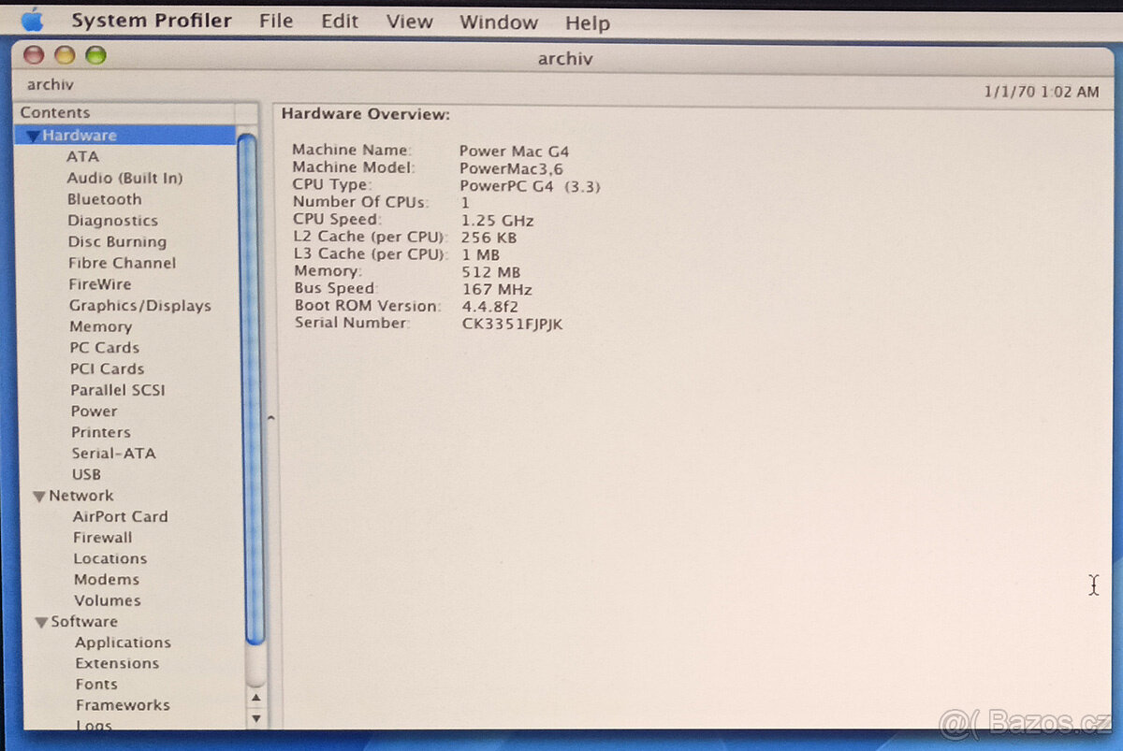Click the sidebar scroll up arrow
1123x751 pixels.
(x=255, y=698)
